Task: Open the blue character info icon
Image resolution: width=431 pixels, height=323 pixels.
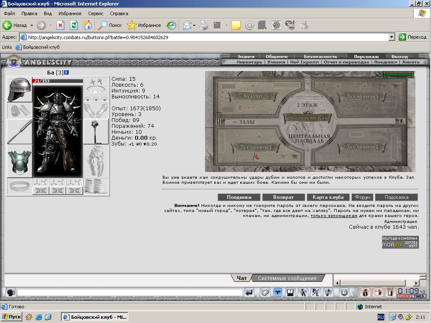Action: coord(67,72)
